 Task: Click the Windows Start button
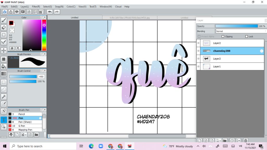(x=5, y=146)
